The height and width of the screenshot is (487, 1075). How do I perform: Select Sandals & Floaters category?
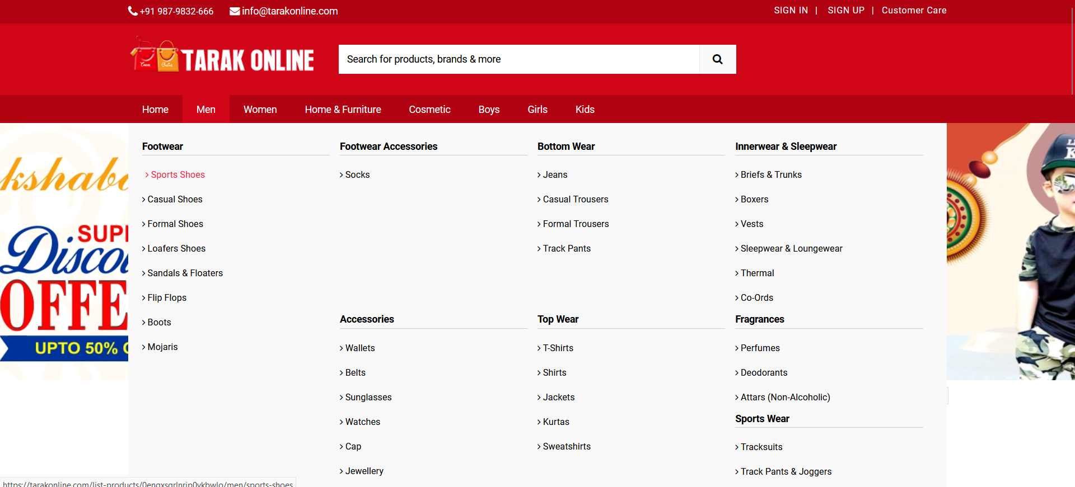coord(185,273)
